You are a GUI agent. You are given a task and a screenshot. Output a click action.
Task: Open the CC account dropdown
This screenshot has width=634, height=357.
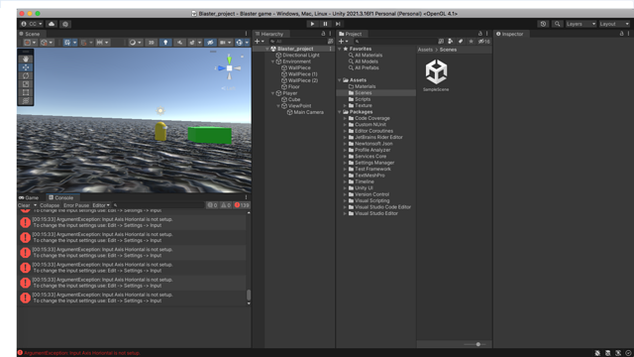[32, 24]
